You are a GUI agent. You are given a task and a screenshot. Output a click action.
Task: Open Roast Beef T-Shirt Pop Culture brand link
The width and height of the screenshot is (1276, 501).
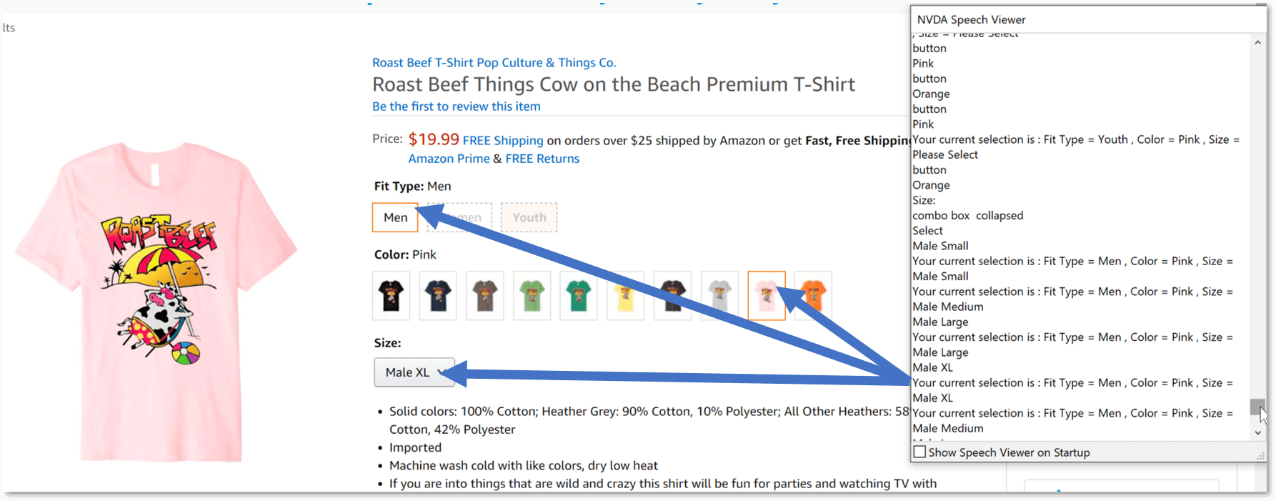[494, 63]
